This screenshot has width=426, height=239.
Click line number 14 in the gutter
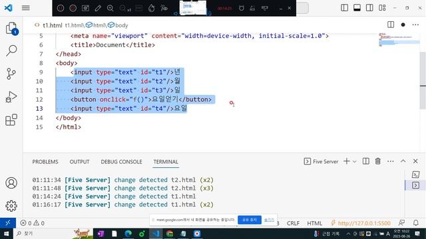pyautogui.click(x=39, y=118)
